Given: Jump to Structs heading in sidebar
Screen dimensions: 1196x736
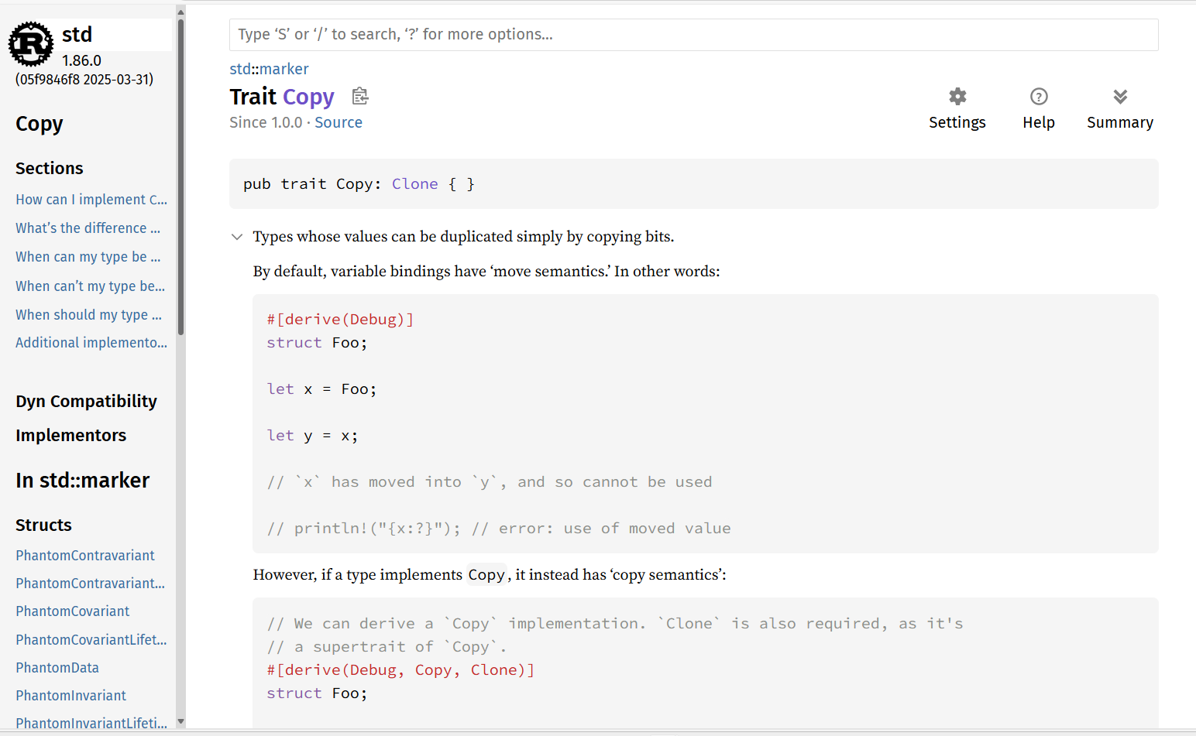Looking at the screenshot, I should click(x=43, y=525).
